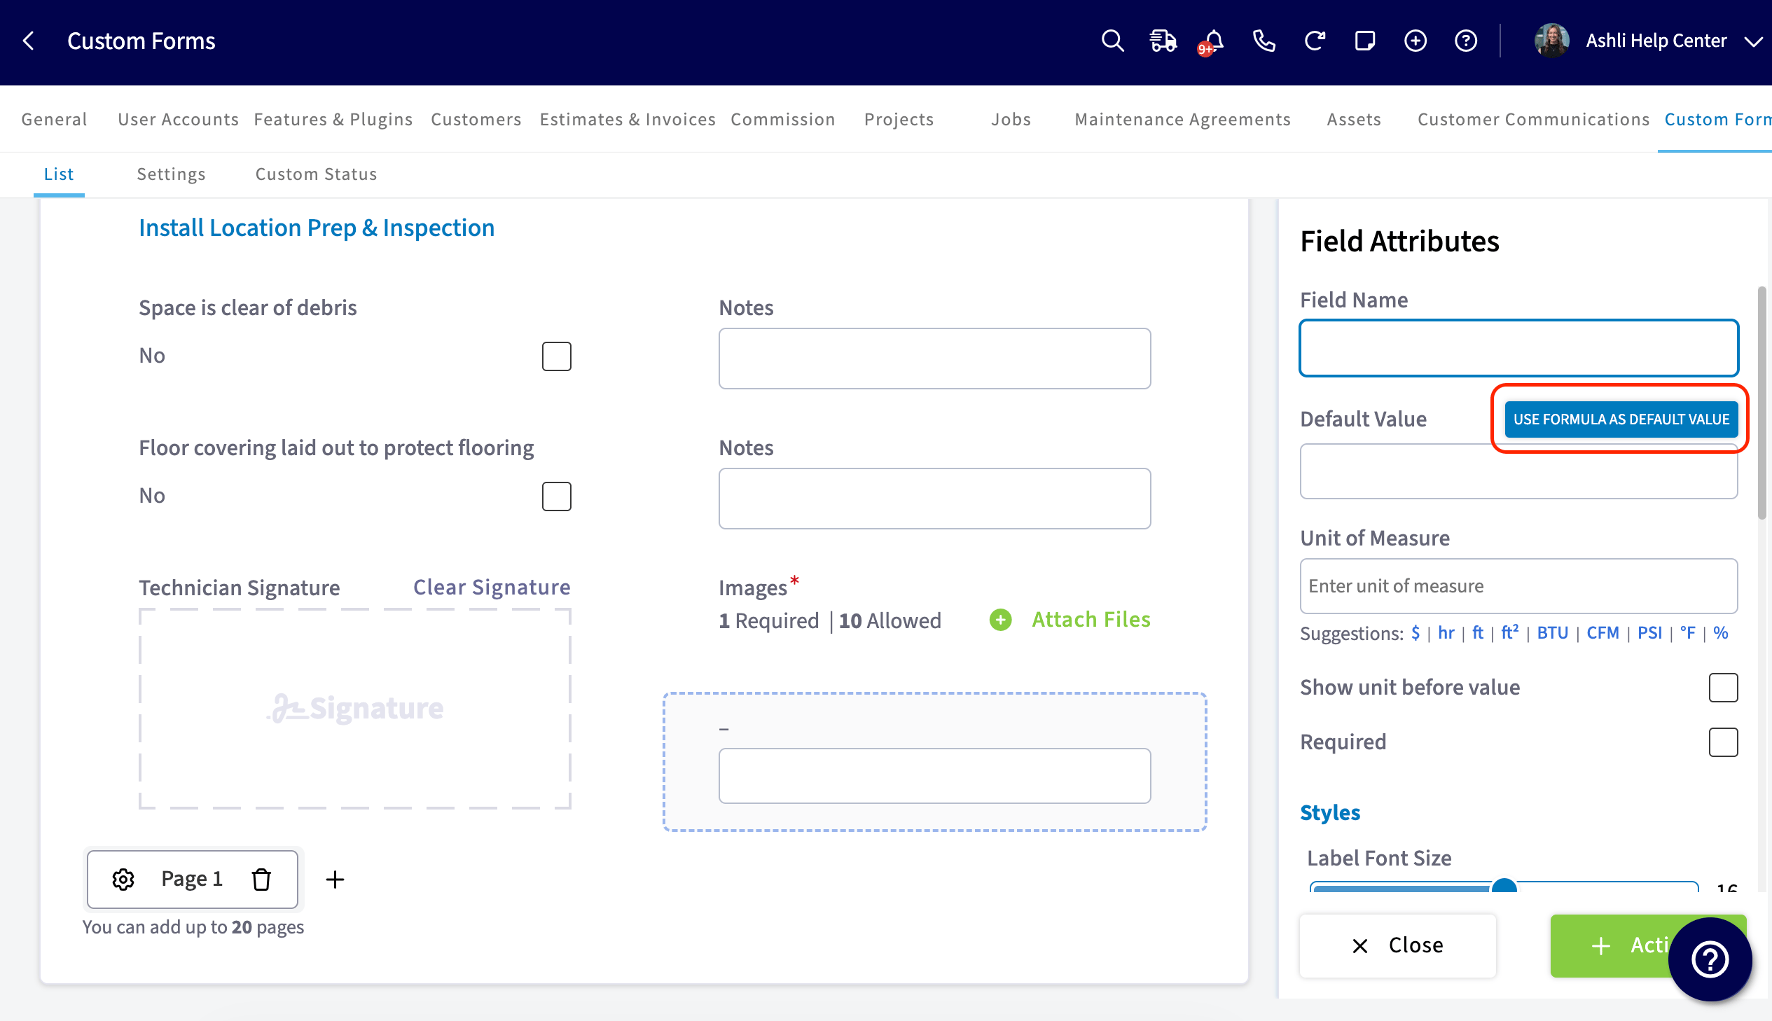Click the Clear Signature link
This screenshot has height=1021, width=1772.
pyautogui.click(x=492, y=587)
